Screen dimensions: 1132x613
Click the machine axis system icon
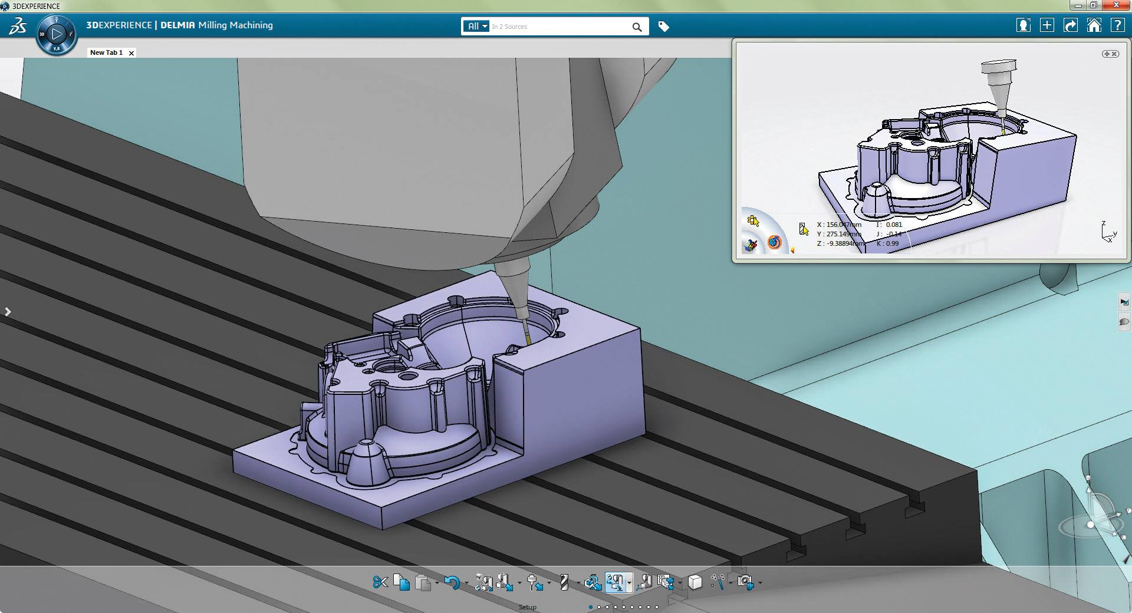[644, 582]
